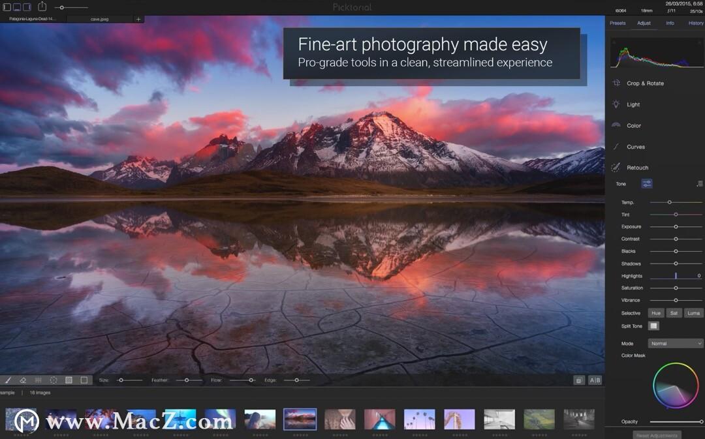Click the Light bulb icon
This screenshot has height=439, width=705.
coord(616,104)
